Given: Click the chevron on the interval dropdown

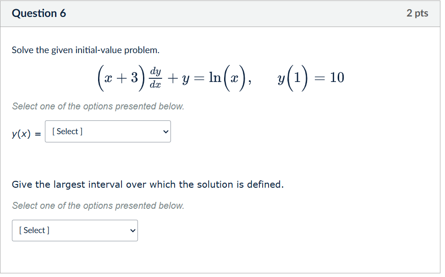Looking at the screenshot, I should pyautogui.click(x=132, y=230).
